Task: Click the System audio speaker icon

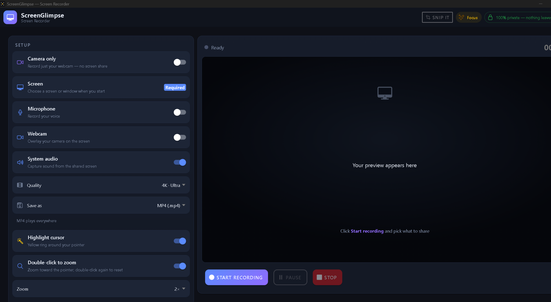Action: tap(20, 162)
